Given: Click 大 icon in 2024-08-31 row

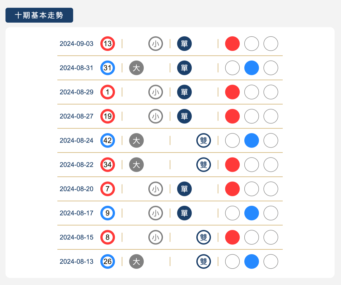Looking at the screenshot, I should click(136, 68).
